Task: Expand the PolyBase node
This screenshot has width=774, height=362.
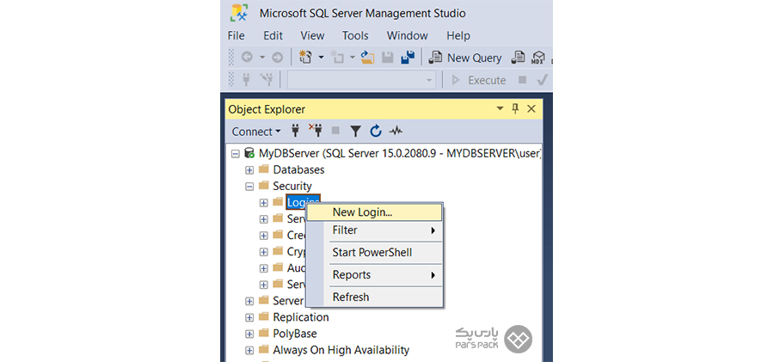Action: point(249,334)
